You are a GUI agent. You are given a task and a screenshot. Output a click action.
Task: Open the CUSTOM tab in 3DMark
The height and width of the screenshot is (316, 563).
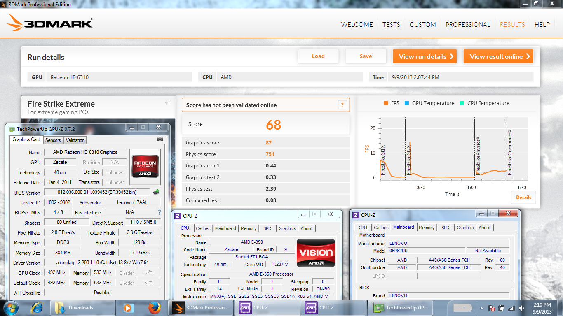423,25
